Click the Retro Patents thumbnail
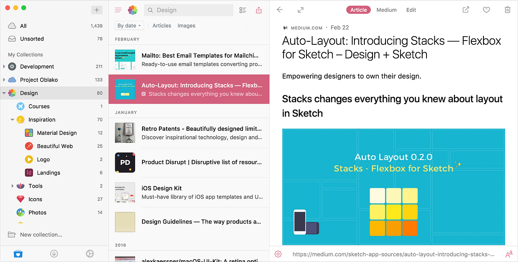Image resolution: width=518 pixels, height=262 pixels. pyautogui.click(x=125, y=133)
